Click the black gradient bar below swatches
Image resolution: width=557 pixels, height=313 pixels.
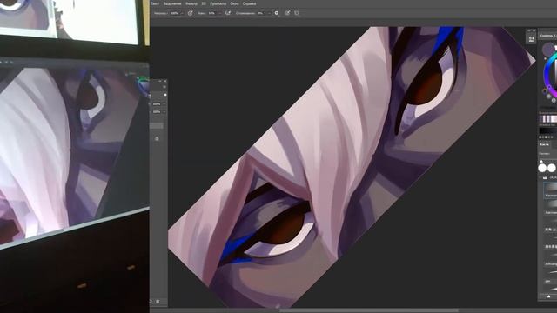point(547,131)
